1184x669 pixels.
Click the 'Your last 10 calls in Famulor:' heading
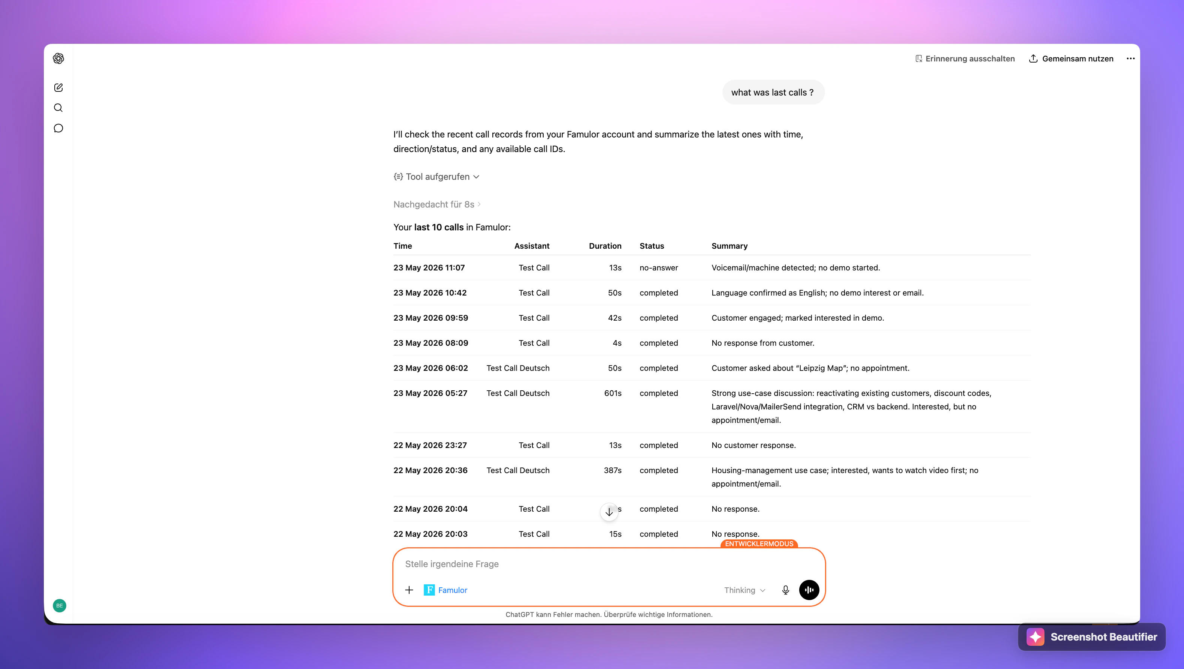pyautogui.click(x=452, y=227)
